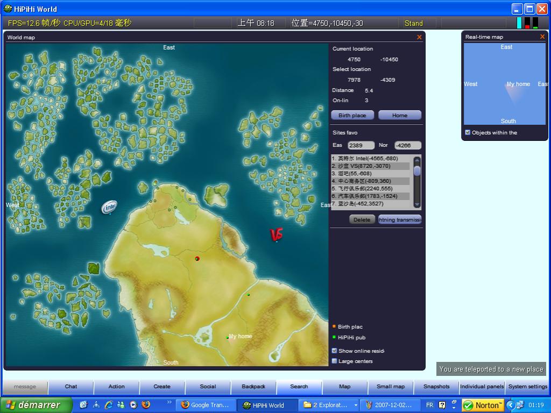
Task: Toggle the Small map
Action: click(391, 387)
